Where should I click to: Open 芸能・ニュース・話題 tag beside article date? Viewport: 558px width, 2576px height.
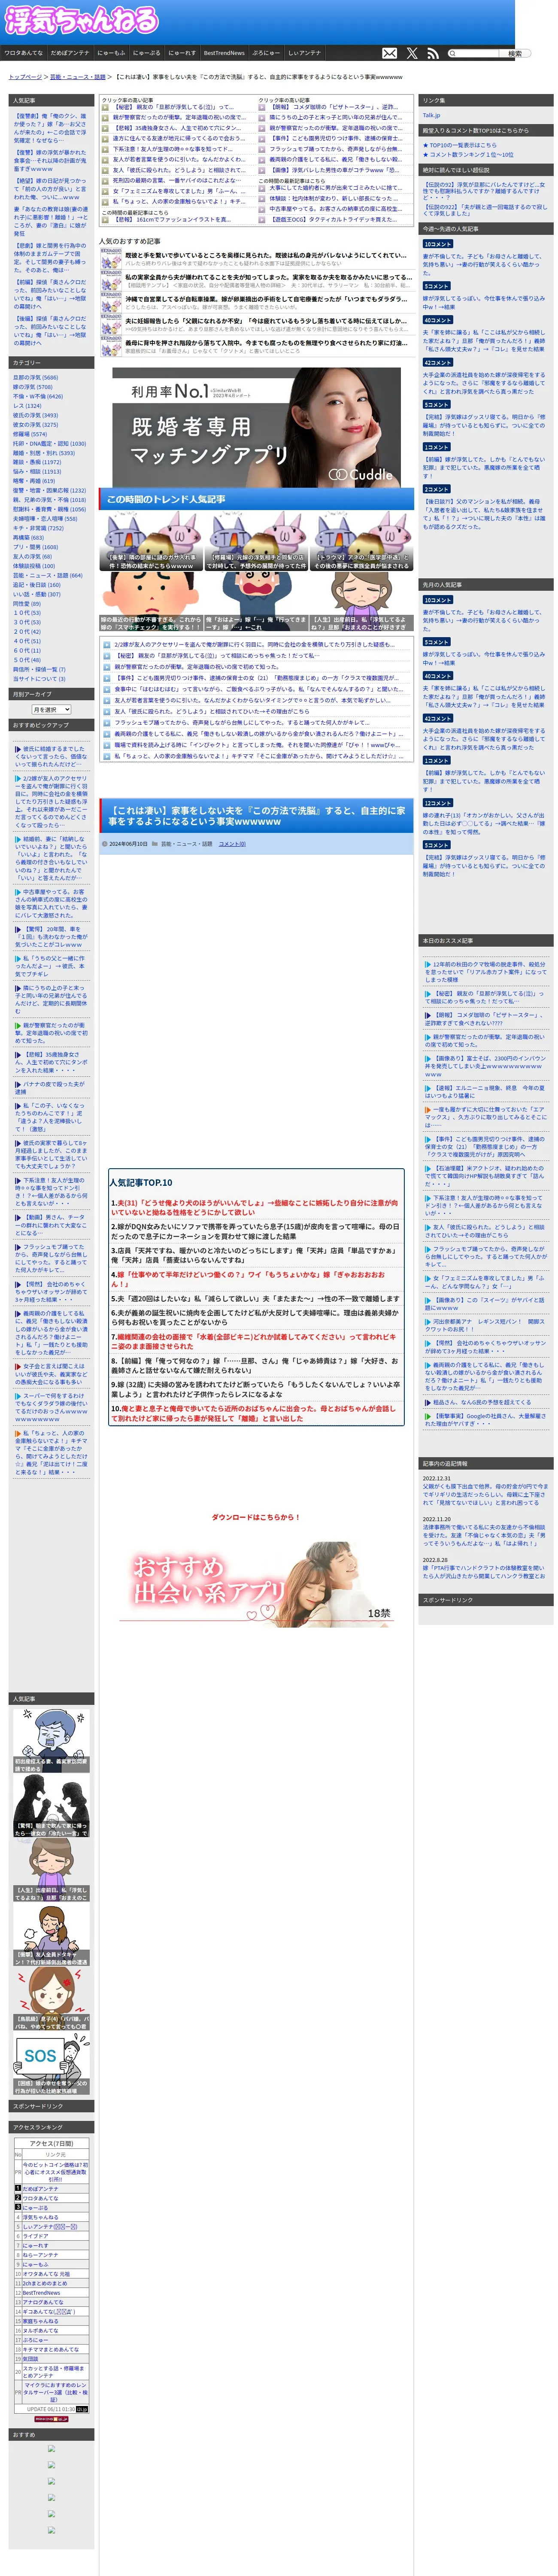187,844
